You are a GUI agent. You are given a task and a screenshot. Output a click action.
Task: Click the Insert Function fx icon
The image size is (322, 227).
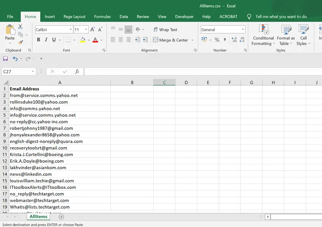(77, 72)
